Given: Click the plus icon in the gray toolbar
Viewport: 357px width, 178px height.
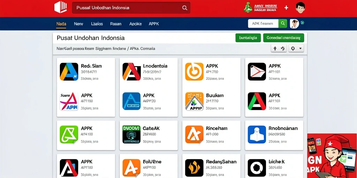Looking at the screenshot, I should (x=275, y=48).
